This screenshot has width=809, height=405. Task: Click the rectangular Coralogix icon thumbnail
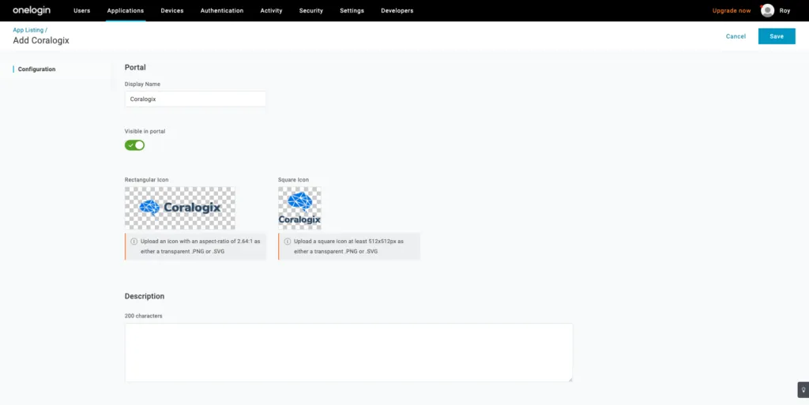(x=180, y=208)
